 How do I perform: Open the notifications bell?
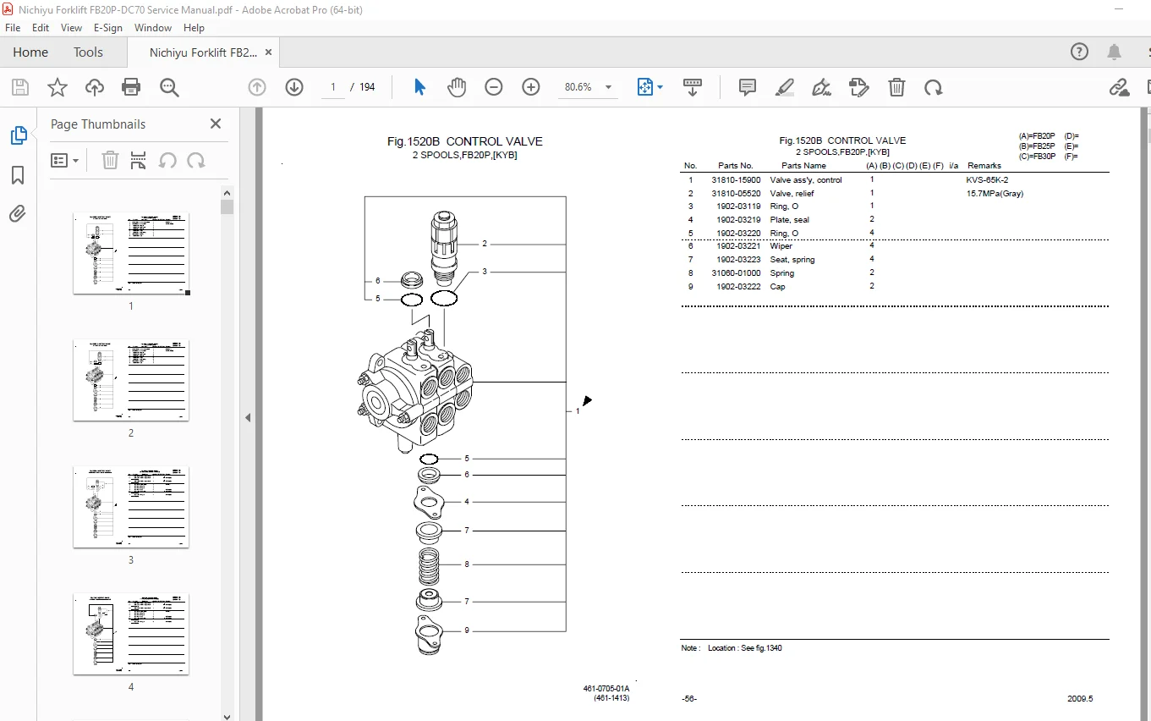click(x=1115, y=52)
